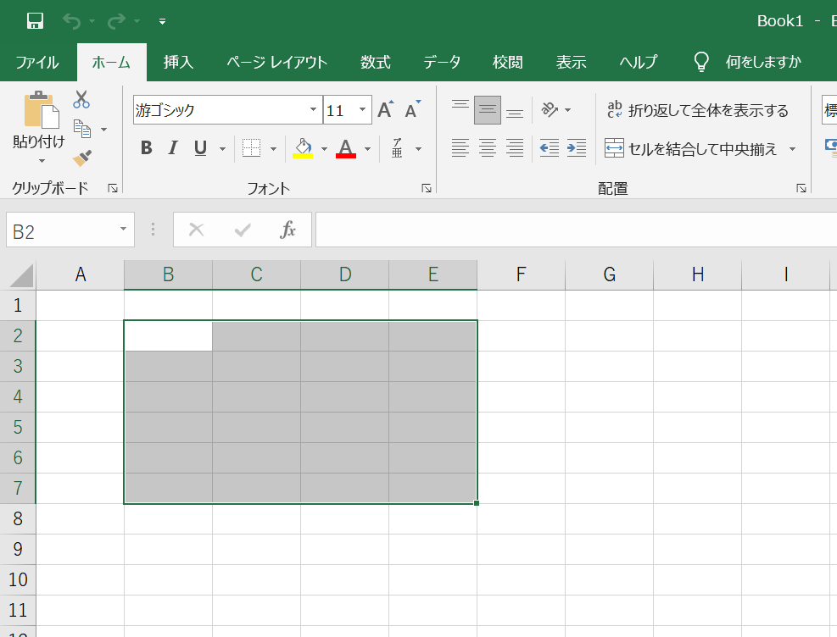The image size is (837, 637).
Task: Open the データ ribbon tab
Action: (x=442, y=61)
